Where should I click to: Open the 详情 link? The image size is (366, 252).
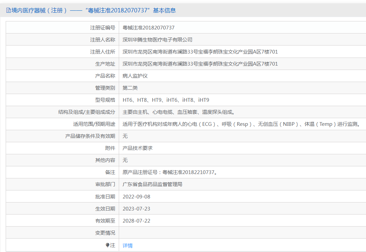click(x=127, y=246)
